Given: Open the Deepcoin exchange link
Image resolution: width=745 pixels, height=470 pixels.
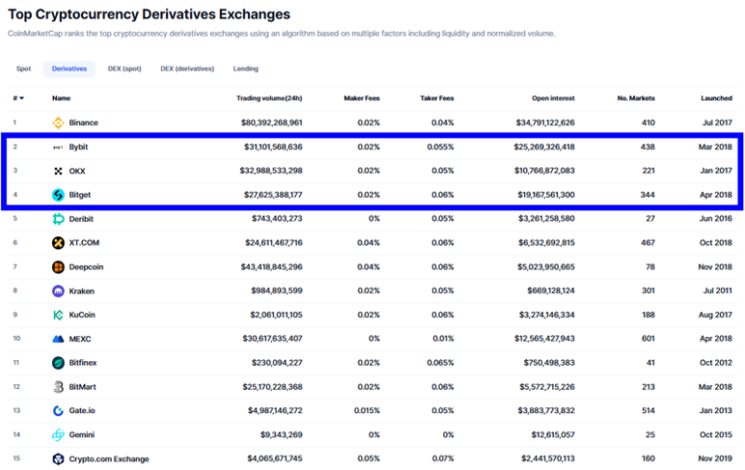Looking at the screenshot, I should (86, 268).
